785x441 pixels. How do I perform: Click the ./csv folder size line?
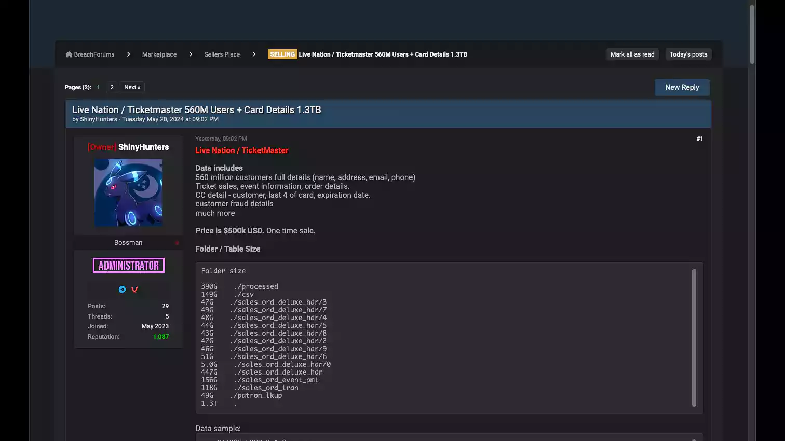227,294
